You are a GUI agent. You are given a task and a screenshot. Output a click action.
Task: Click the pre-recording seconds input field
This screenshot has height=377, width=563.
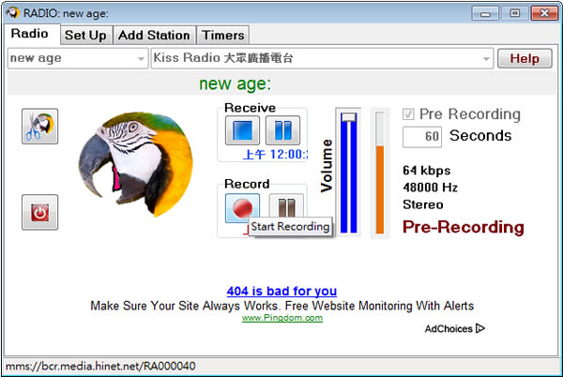tap(422, 137)
